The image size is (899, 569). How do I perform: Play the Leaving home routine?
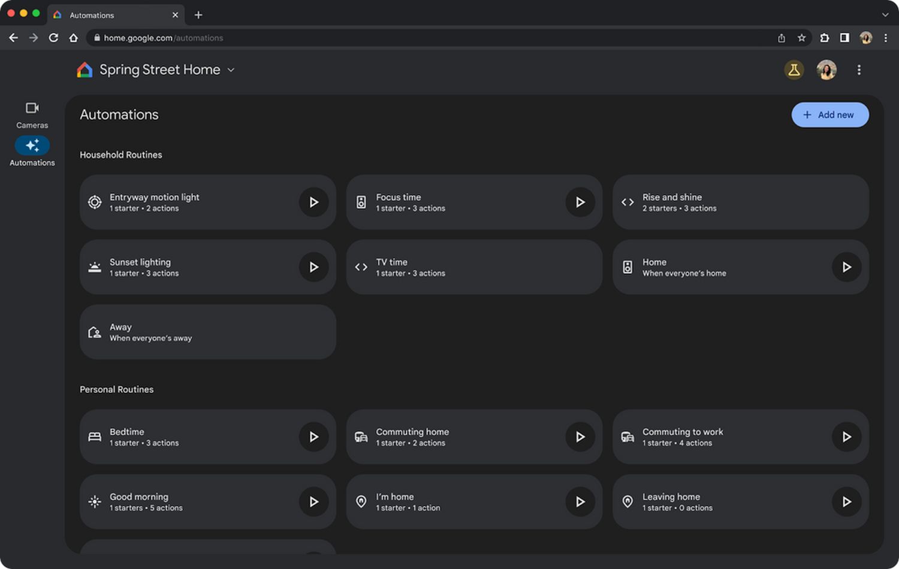(x=846, y=502)
